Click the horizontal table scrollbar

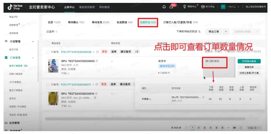pyautogui.click(x=145, y=119)
